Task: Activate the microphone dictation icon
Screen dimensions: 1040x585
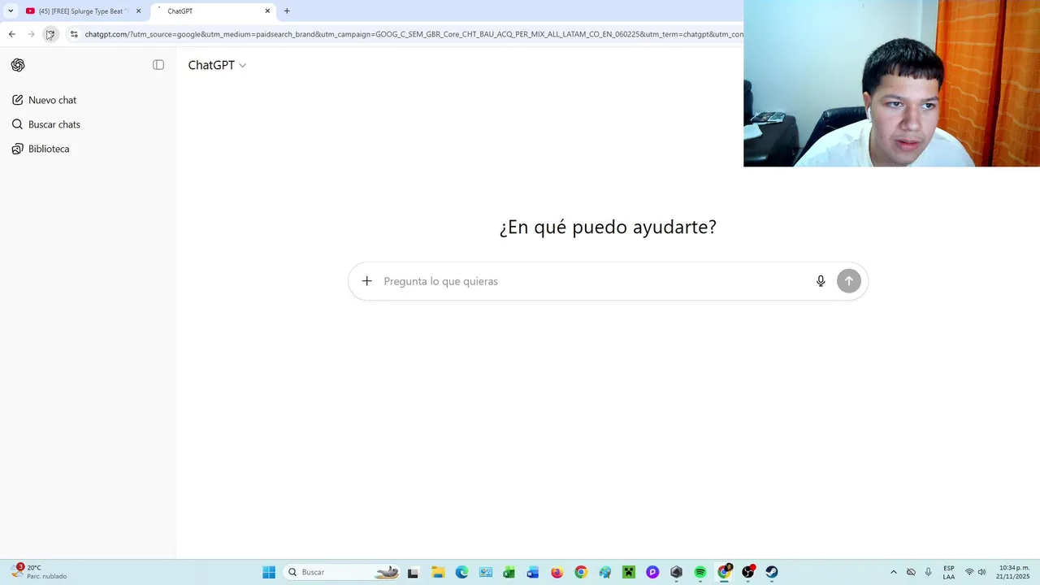Action: coord(821,281)
